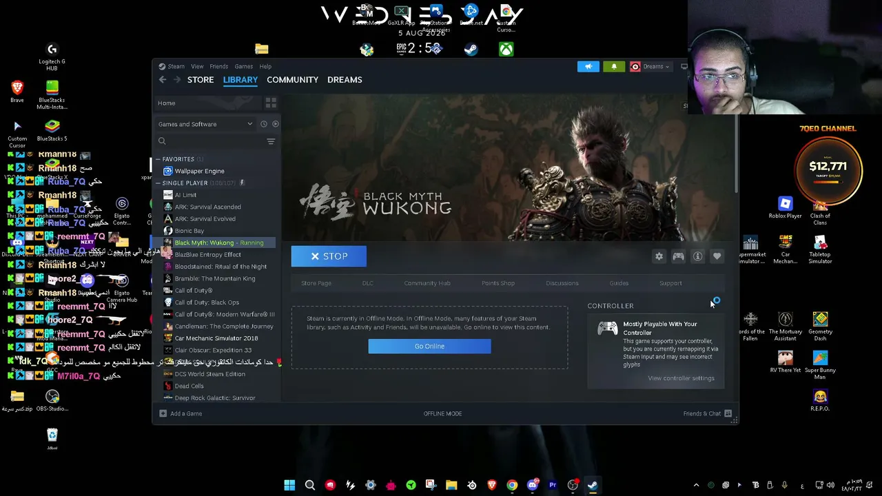Open View controller settings link
Image resolution: width=882 pixels, height=496 pixels.
click(x=681, y=378)
